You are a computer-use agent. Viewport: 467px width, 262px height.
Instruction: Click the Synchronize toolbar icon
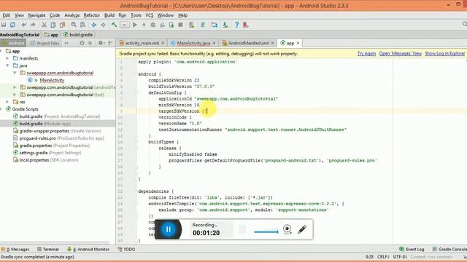coord(12,25)
